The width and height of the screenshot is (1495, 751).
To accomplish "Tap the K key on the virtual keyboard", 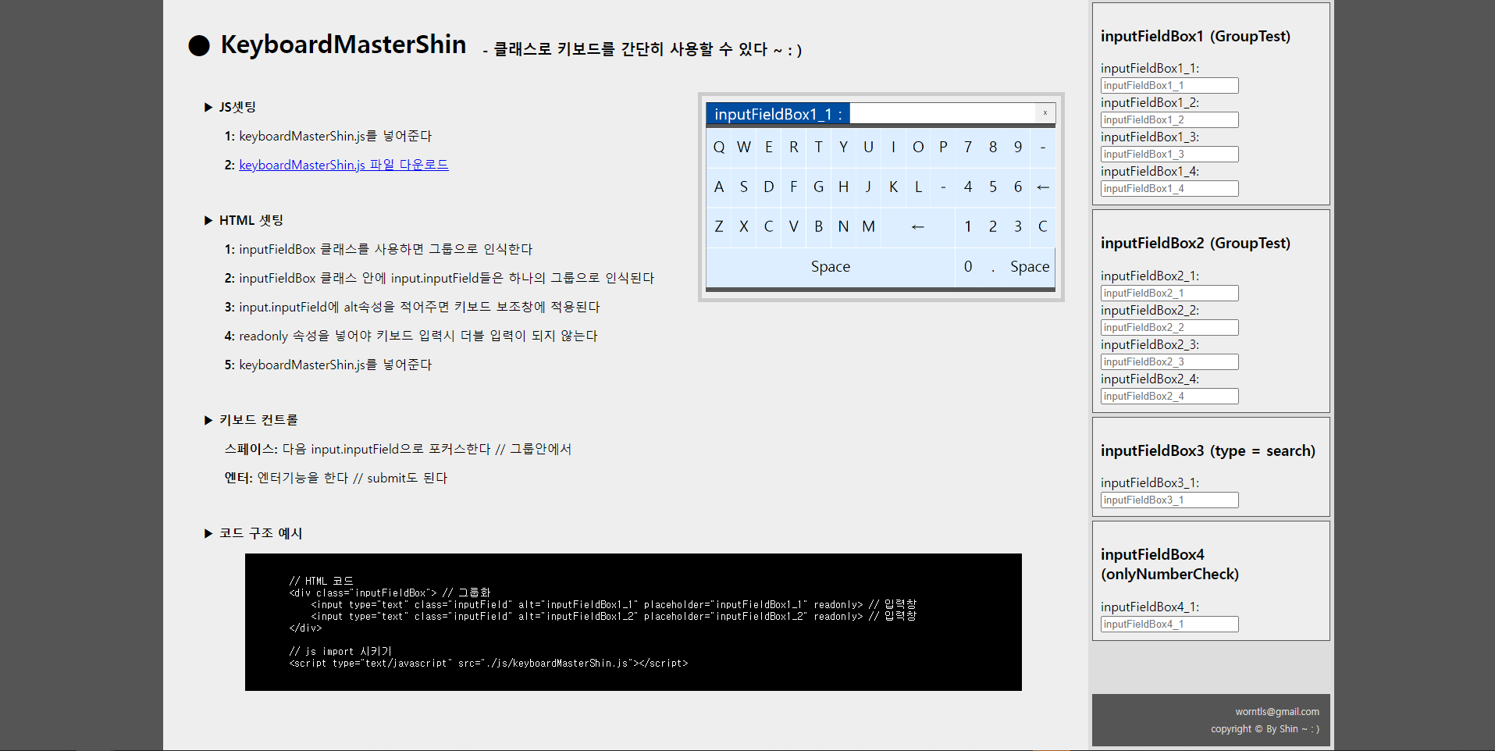I will (894, 187).
